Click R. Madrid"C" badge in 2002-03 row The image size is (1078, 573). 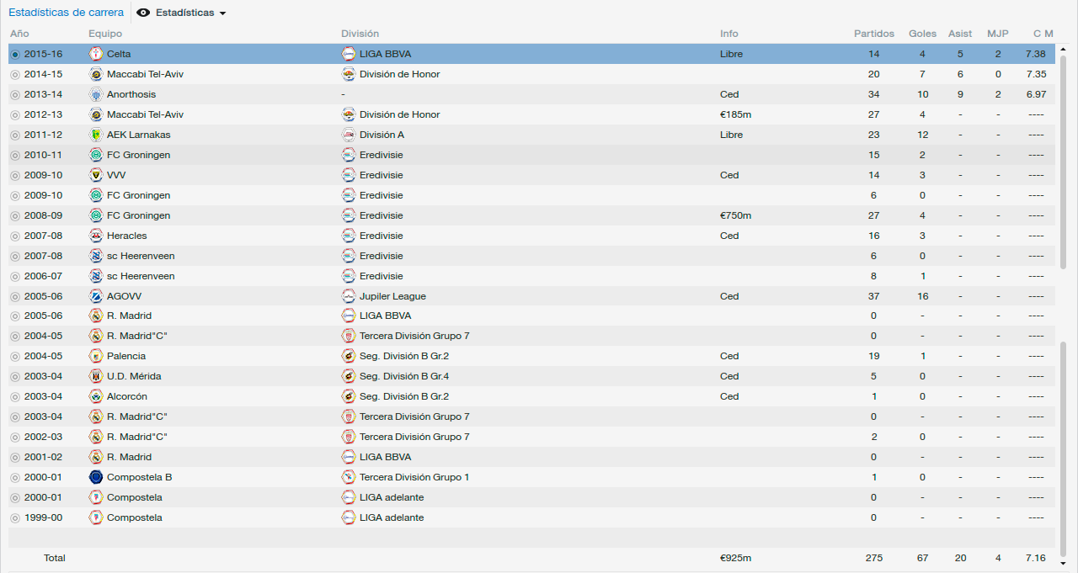(96, 437)
